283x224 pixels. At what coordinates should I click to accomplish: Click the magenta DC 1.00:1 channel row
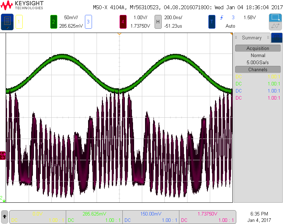coord(258,98)
